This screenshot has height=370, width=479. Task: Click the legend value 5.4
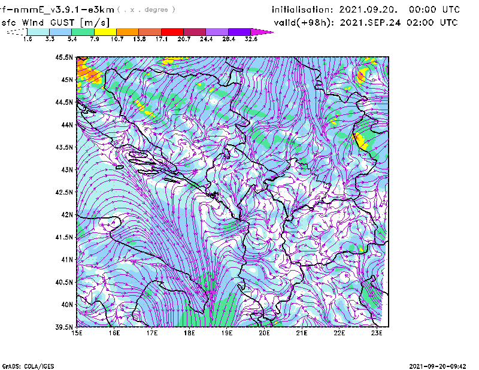point(72,39)
